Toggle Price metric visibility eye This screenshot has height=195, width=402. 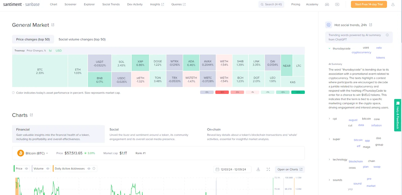tap(26, 169)
